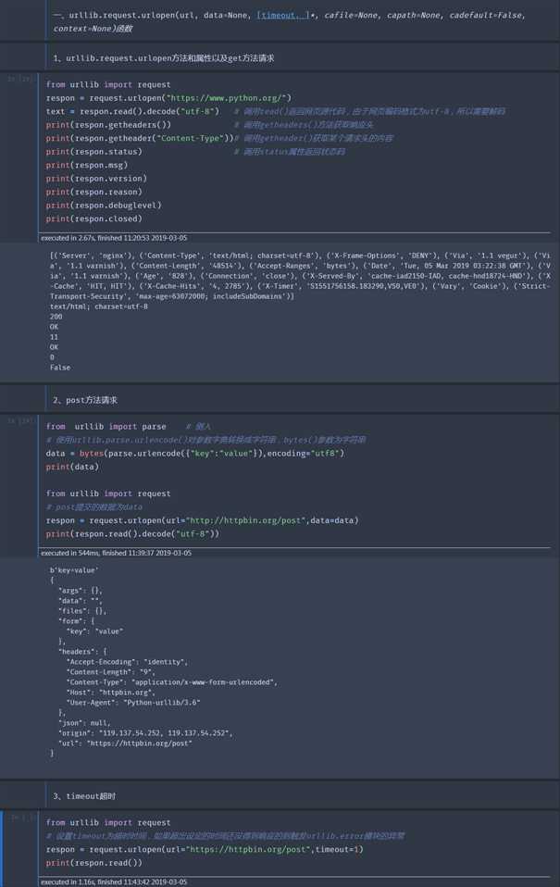Click the 'executed in 2.67s' timing label

click(114, 238)
